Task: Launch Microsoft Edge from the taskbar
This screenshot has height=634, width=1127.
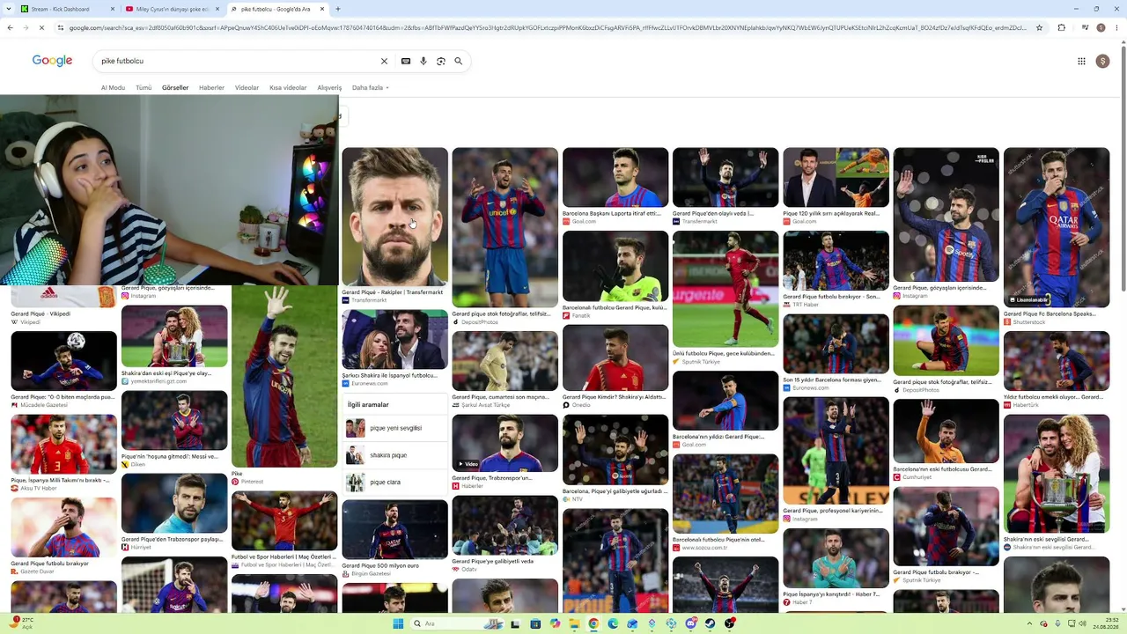Action: pos(613,623)
